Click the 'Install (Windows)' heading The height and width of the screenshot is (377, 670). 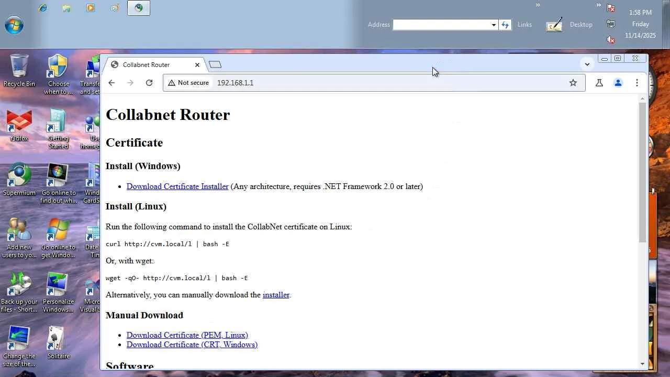coord(143,166)
